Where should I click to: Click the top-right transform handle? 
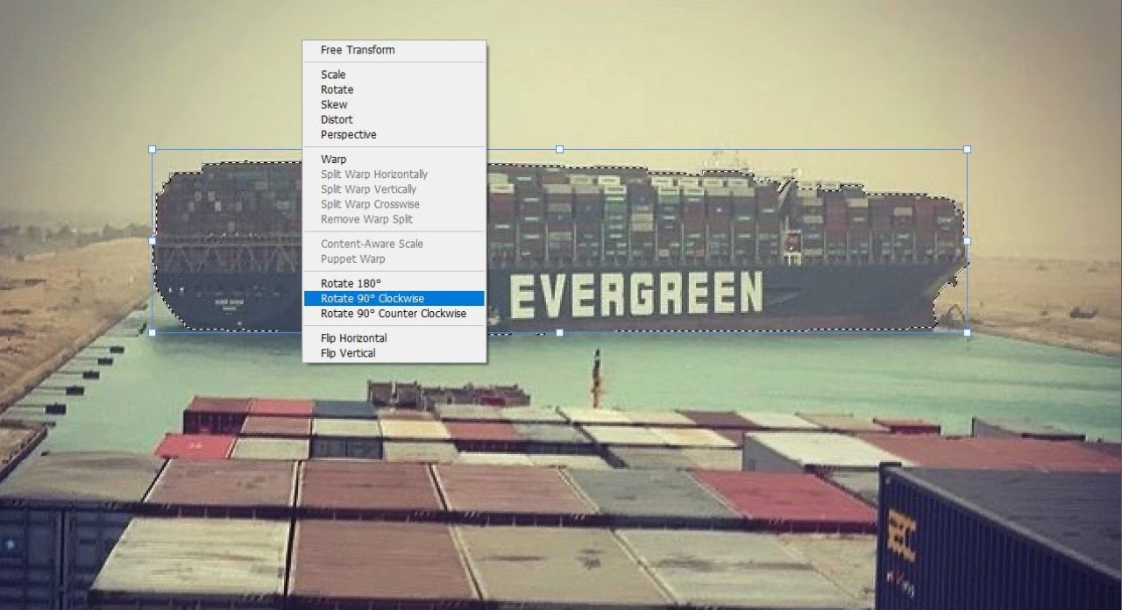point(967,149)
